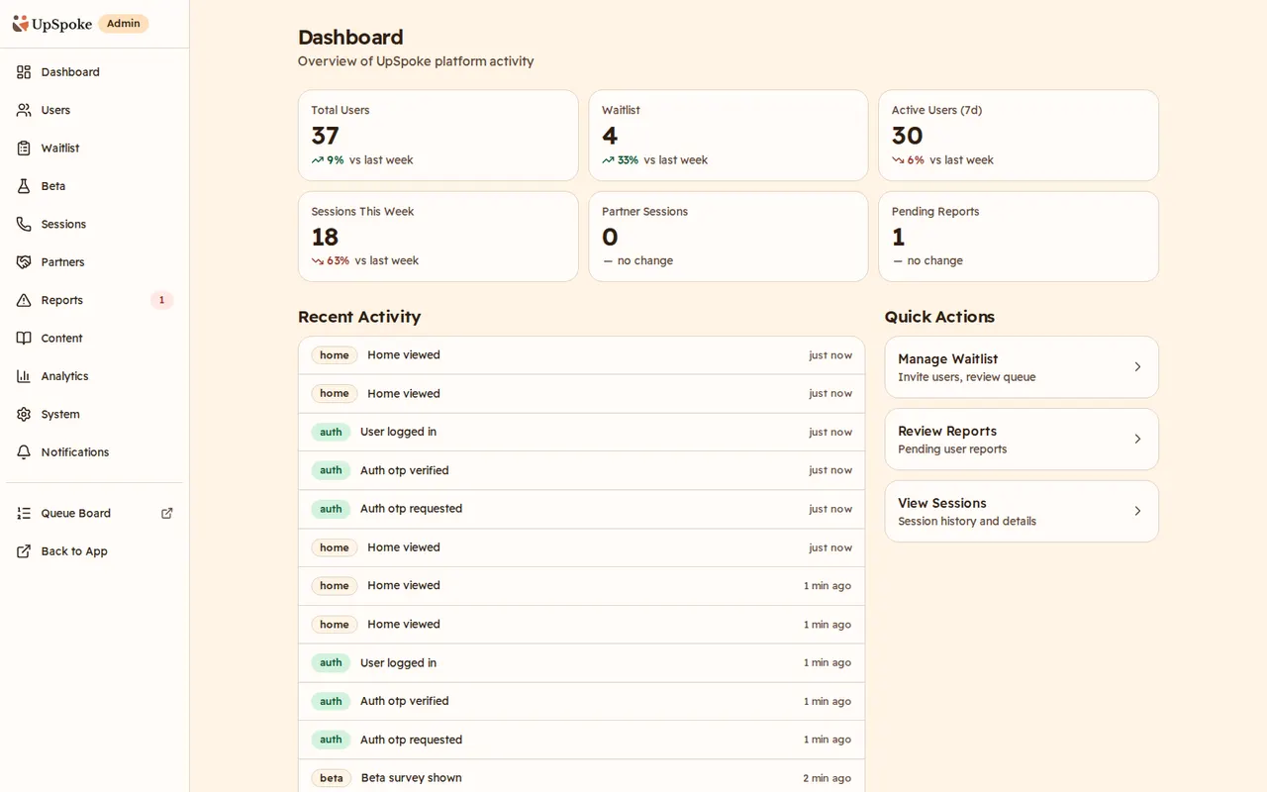
Task: Click the Content book icon
Action: (24, 339)
